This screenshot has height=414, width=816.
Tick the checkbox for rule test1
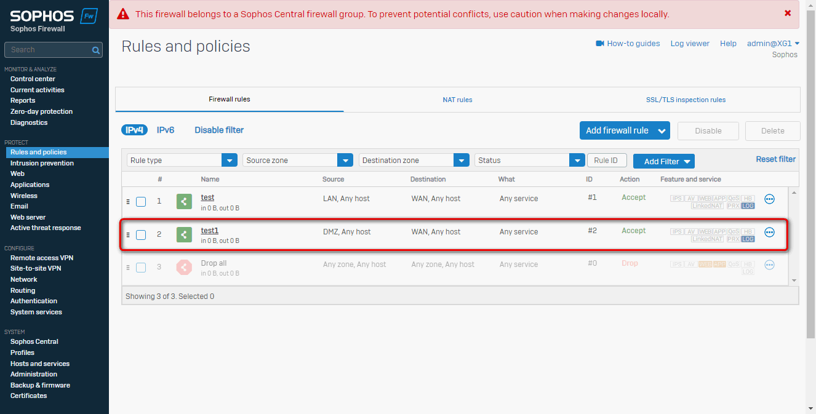[141, 235]
